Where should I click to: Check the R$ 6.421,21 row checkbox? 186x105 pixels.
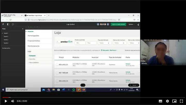point(57,64)
